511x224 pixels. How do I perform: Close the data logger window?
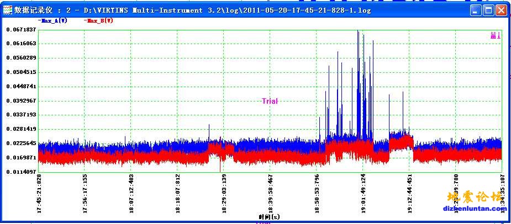pos(501,10)
